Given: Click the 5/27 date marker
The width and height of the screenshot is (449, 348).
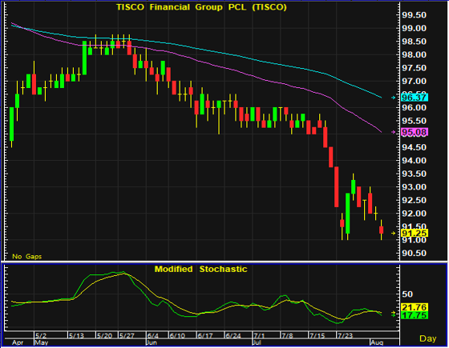Looking at the screenshot, I should 127,335.
